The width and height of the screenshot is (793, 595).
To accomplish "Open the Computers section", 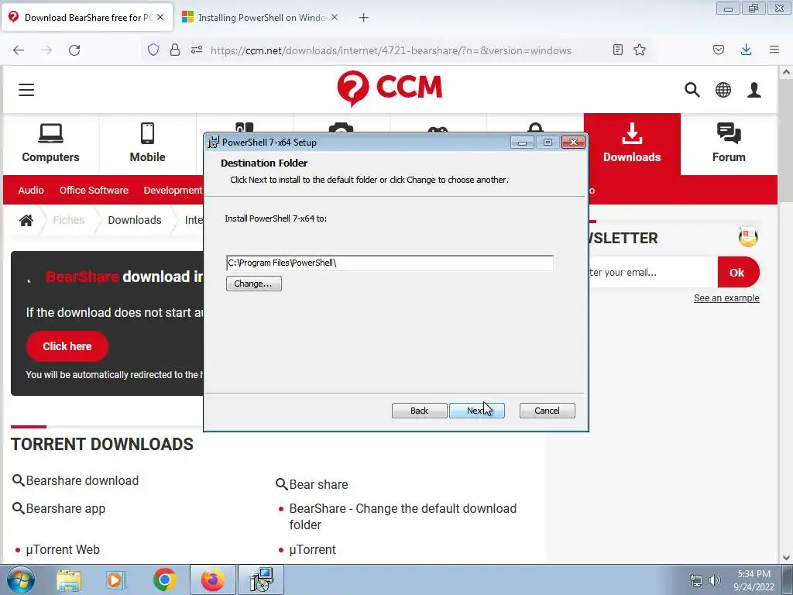I will (50, 143).
